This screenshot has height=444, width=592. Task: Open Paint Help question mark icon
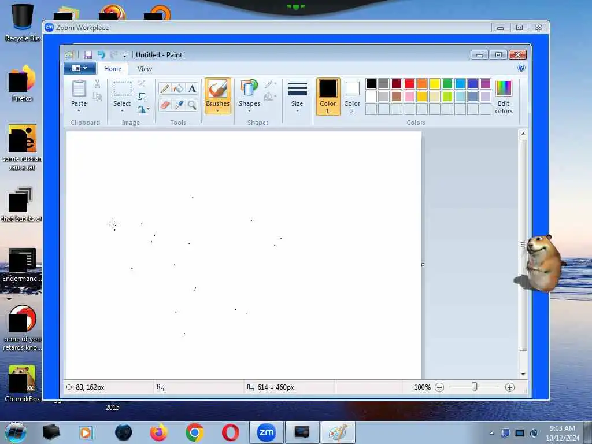click(521, 68)
